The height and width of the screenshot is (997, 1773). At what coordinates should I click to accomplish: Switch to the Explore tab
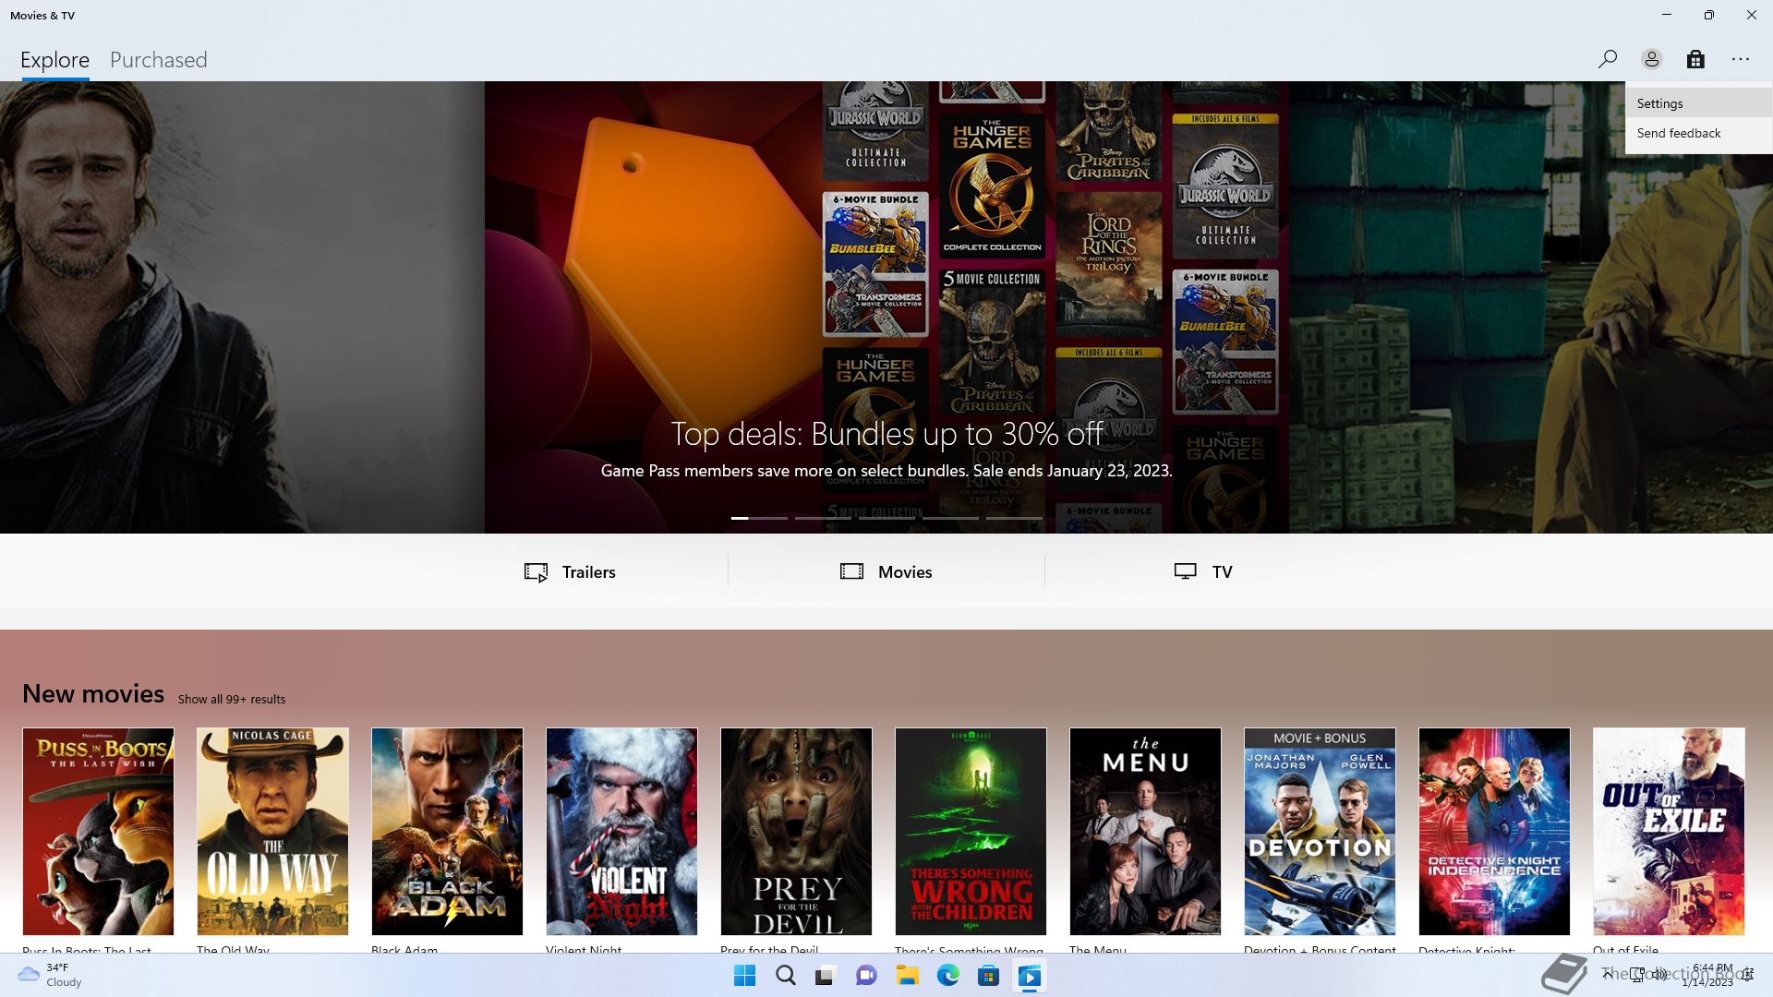pos(55,60)
